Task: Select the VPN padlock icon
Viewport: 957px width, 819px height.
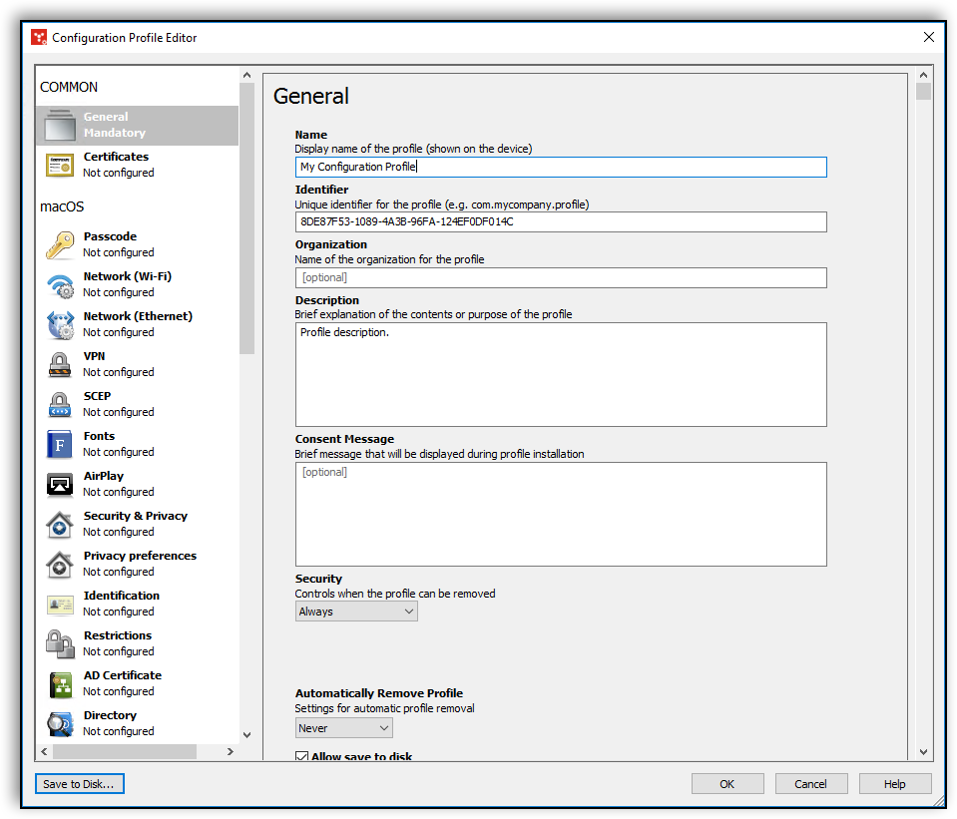Action: click(x=62, y=362)
